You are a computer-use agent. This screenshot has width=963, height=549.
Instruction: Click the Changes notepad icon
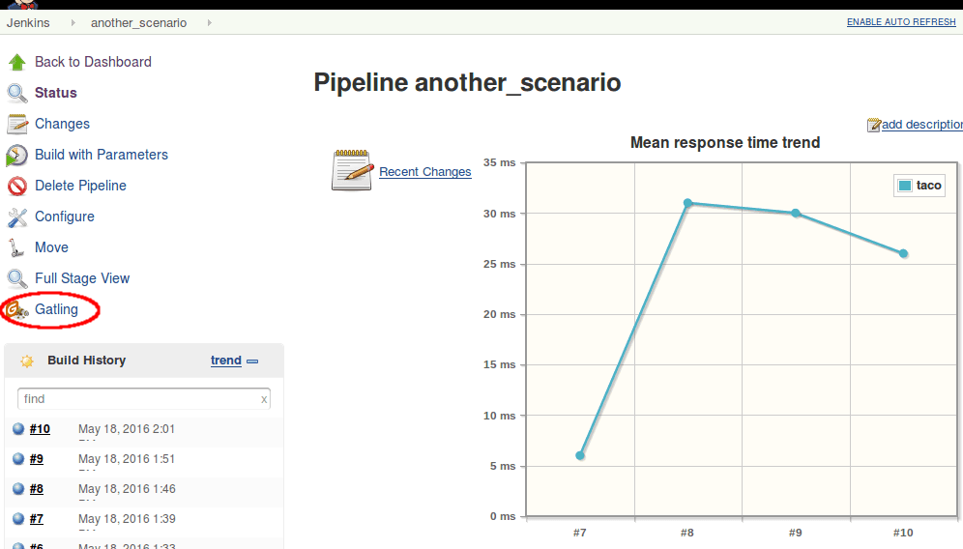tap(17, 124)
